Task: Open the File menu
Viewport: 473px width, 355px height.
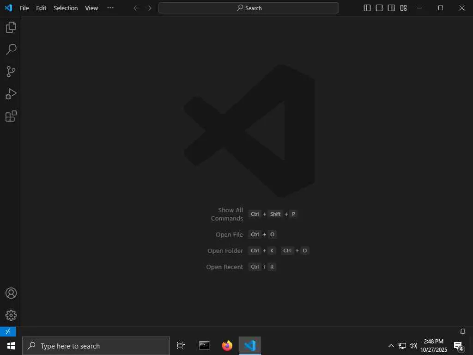Action: [x=24, y=8]
